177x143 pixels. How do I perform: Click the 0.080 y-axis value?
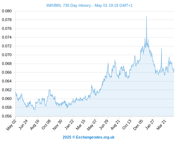(7, 11)
